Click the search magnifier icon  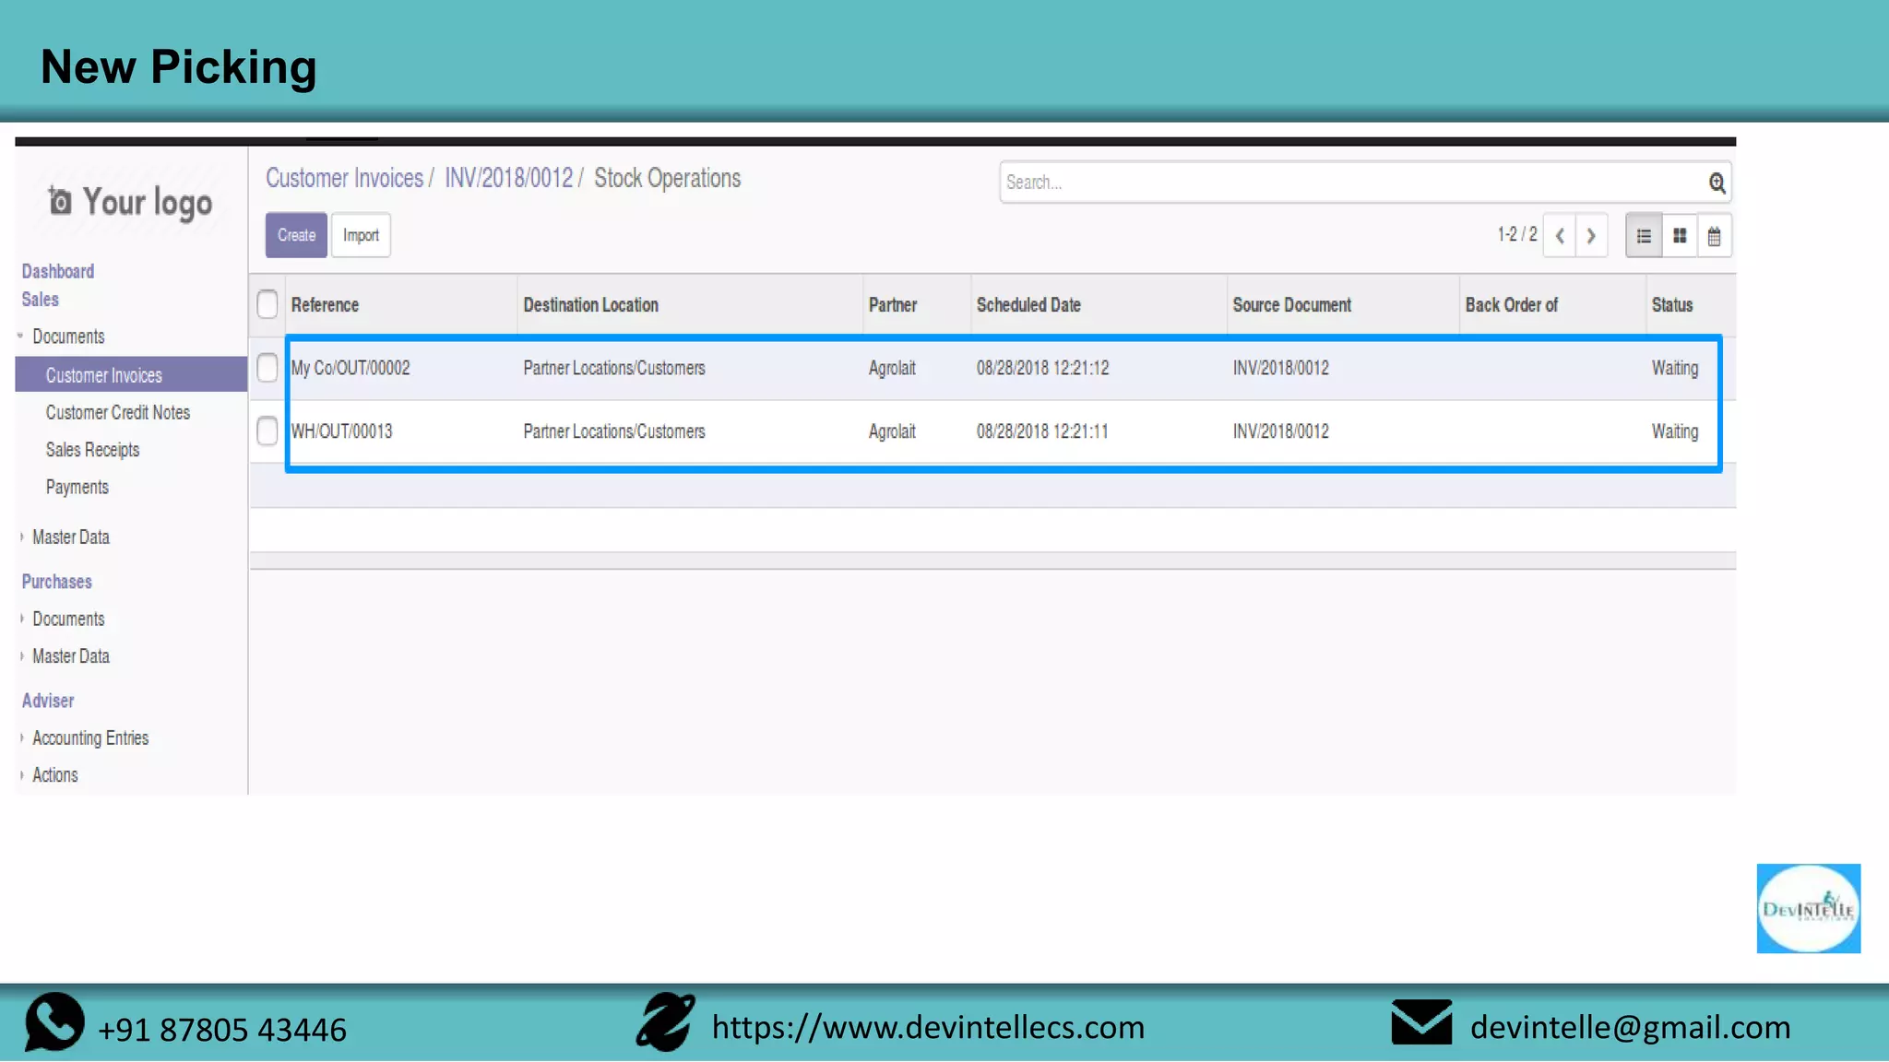(x=1717, y=183)
